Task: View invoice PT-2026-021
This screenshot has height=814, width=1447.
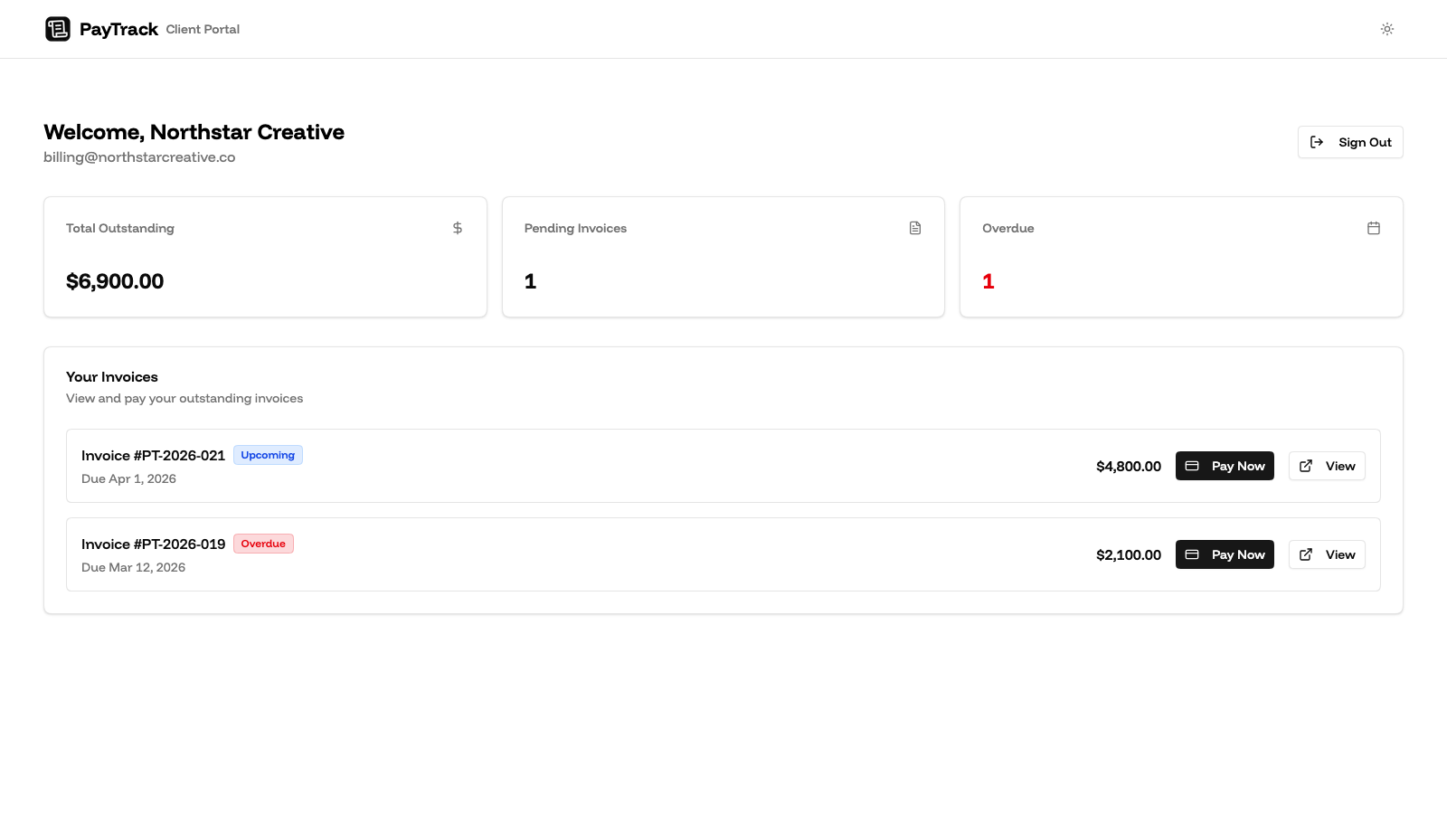Action: click(1327, 465)
